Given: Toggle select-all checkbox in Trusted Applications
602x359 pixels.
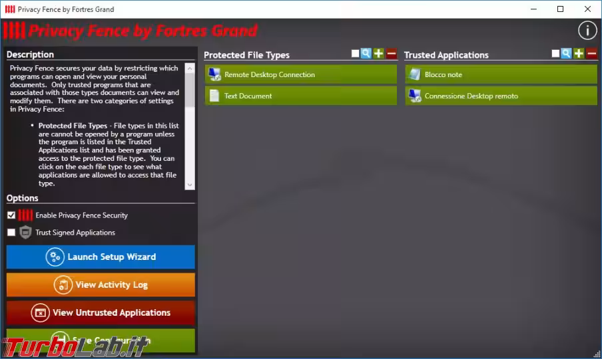Looking at the screenshot, I should tap(555, 54).
